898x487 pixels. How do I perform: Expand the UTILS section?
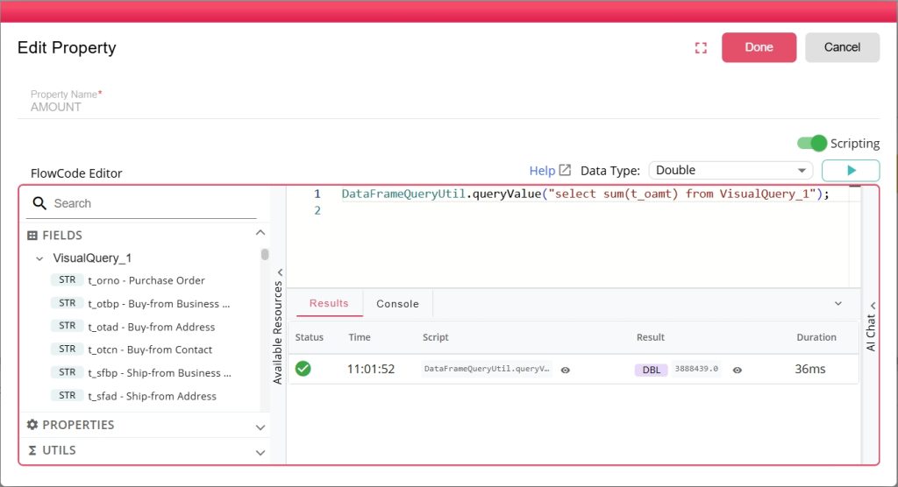pos(260,452)
